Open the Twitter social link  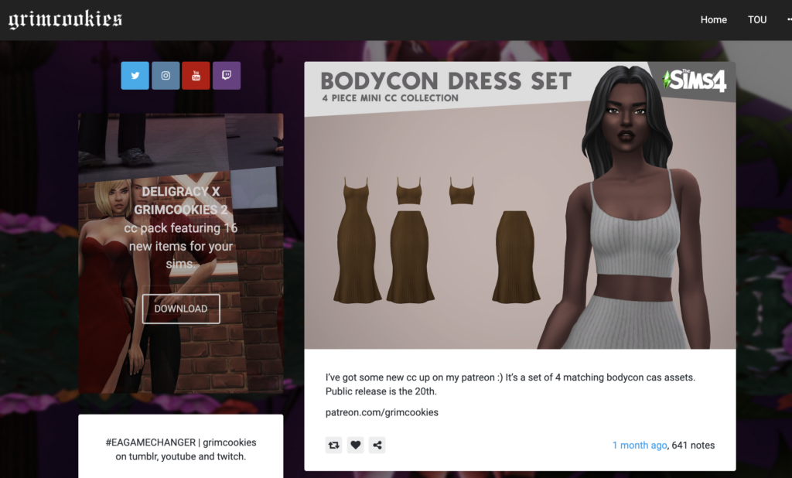[x=135, y=76]
